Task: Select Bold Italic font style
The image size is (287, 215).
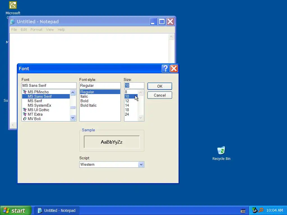Action: [x=100, y=105]
